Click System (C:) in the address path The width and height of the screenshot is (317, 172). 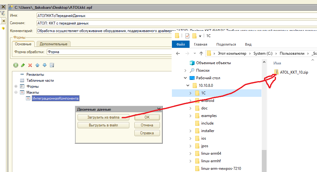pyautogui.click(x=263, y=53)
